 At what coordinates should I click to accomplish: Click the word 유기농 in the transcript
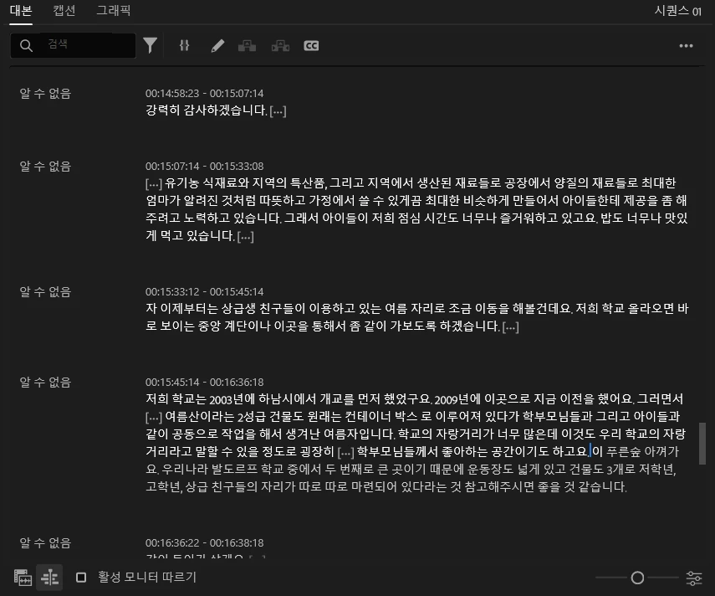[182, 183]
